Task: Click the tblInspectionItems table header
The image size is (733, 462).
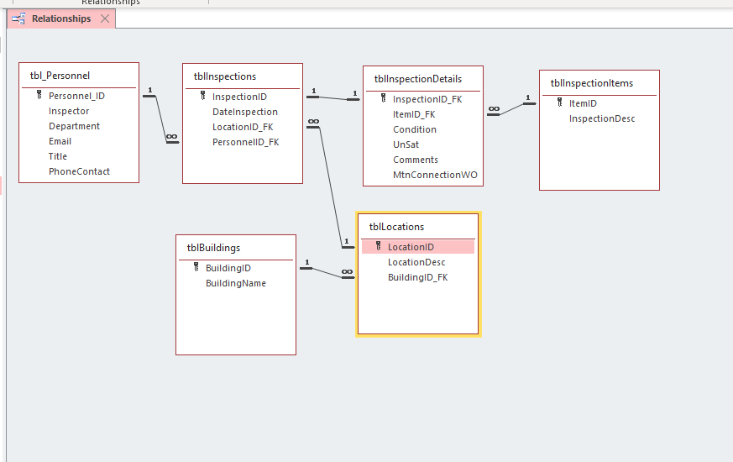Action: [592, 83]
